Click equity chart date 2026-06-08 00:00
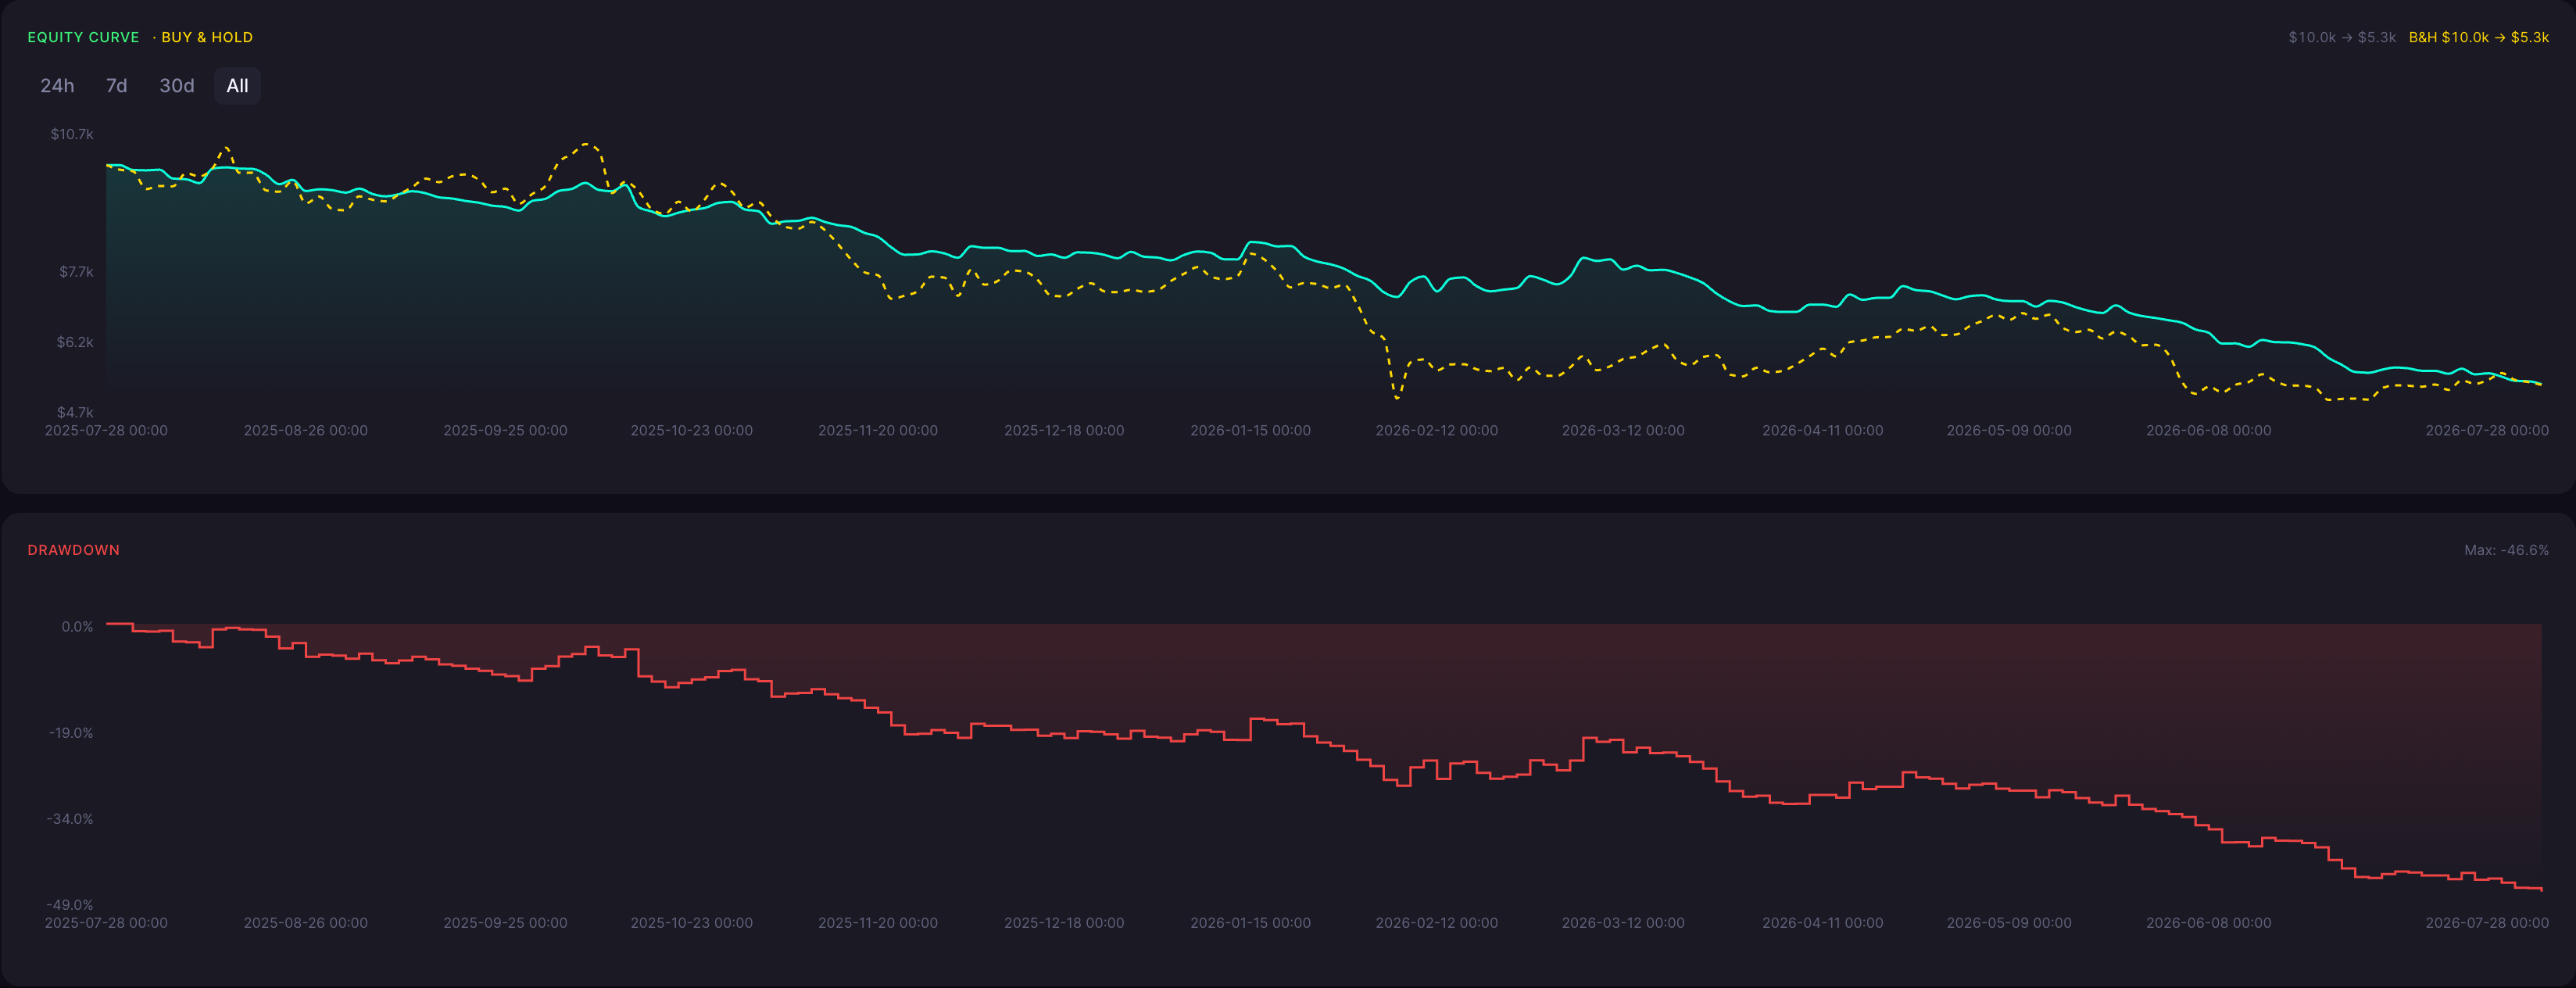The image size is (2576, 988). click(x=2208, y=431)
